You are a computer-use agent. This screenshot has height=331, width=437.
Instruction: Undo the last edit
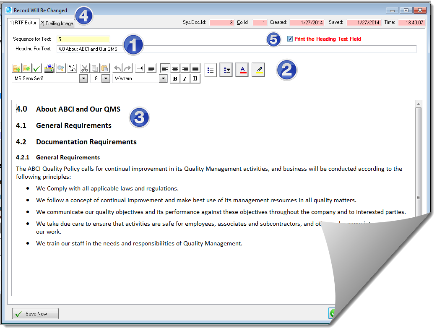click(x=117, y=68)
